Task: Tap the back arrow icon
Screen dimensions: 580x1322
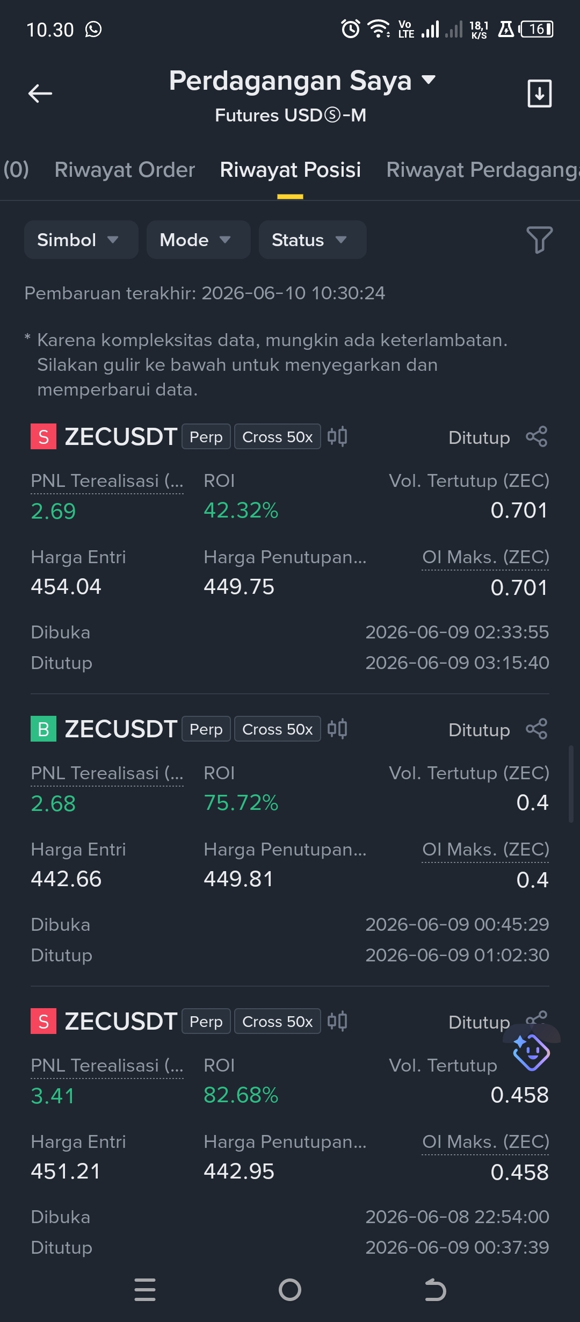Action: [x=40, y=94]
